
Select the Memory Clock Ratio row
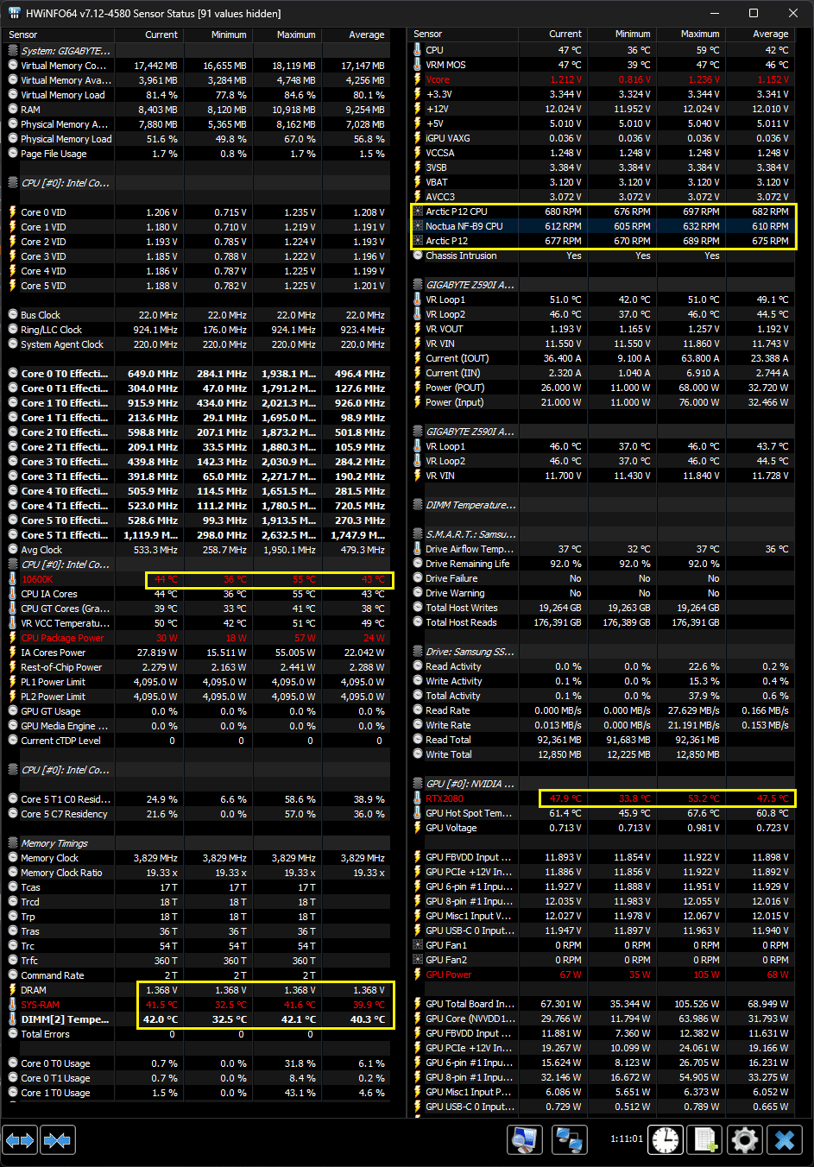coord(199,873)
